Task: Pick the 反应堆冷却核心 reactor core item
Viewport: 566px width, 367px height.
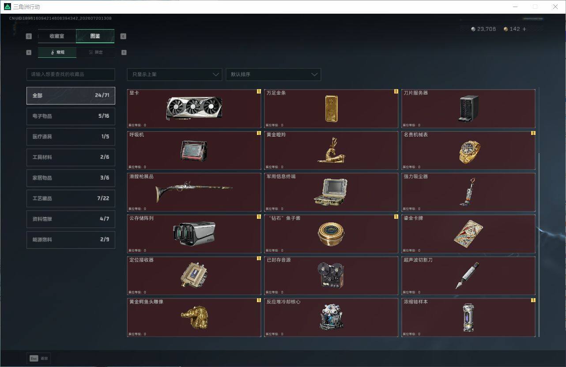Action: pos(331,318)
